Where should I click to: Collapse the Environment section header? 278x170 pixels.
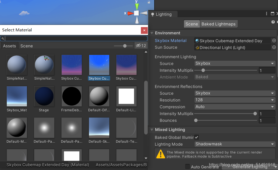(152, 33)
